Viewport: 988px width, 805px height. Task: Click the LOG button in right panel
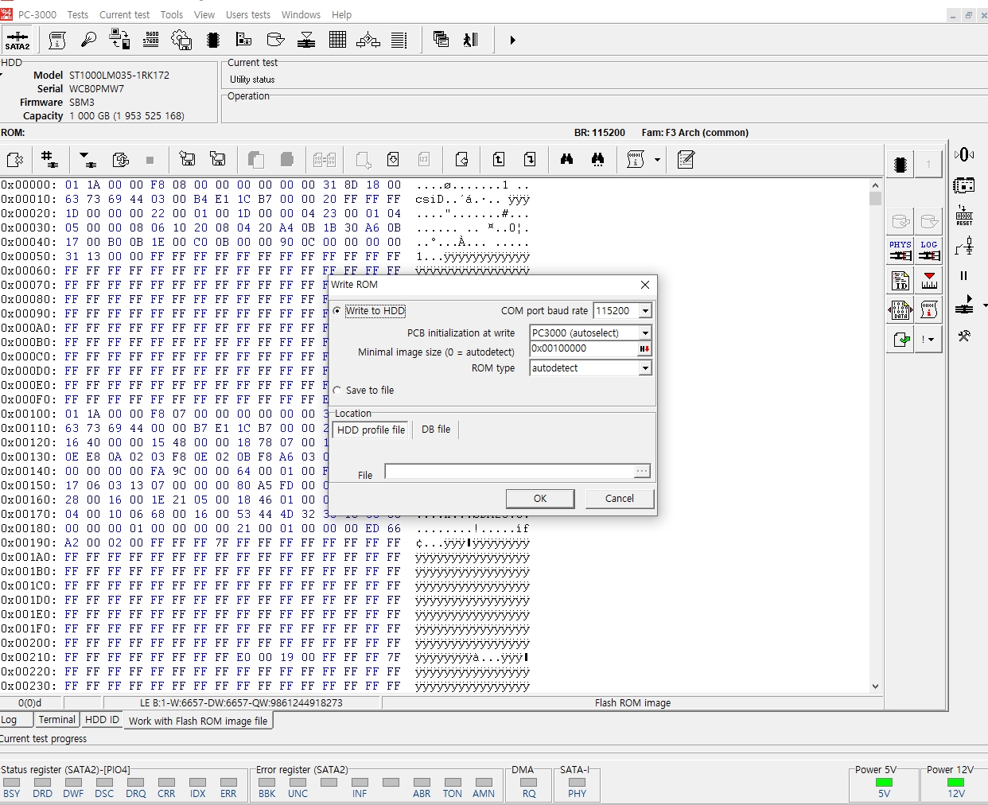point(929,251)
